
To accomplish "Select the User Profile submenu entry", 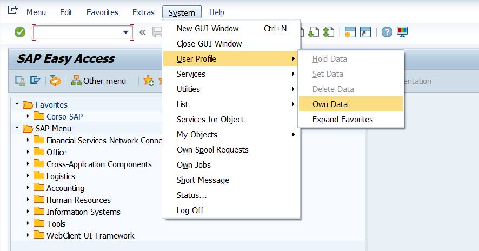I will (x=231, y=59).
